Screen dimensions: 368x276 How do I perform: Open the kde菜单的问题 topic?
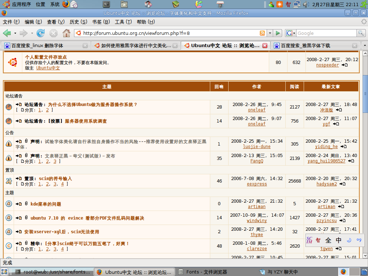(x=46, y=204)
